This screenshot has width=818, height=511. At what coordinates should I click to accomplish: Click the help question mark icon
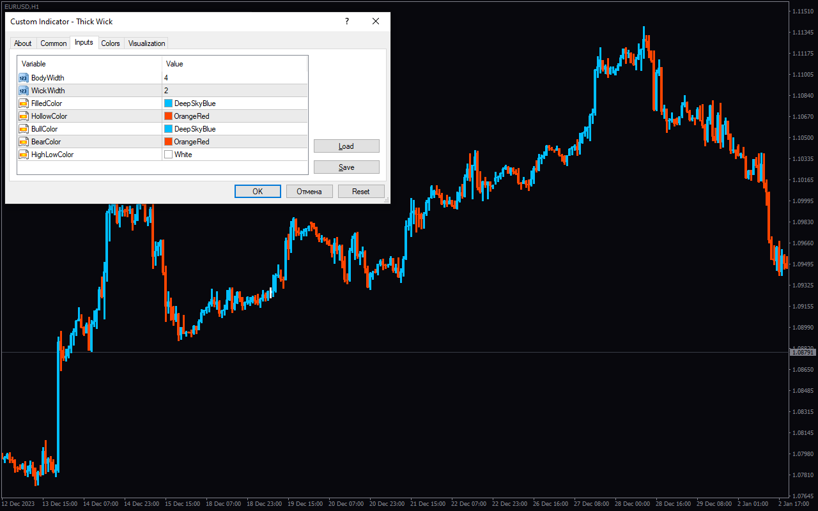click(347, 21)
